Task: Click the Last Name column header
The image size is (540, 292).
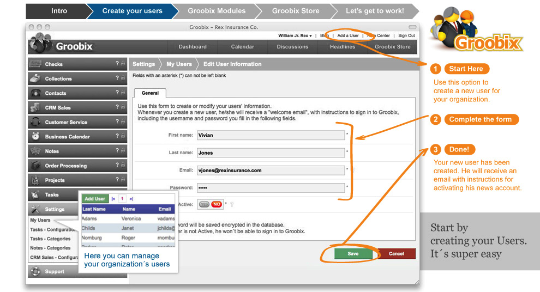Action: (x=94, y=209)
